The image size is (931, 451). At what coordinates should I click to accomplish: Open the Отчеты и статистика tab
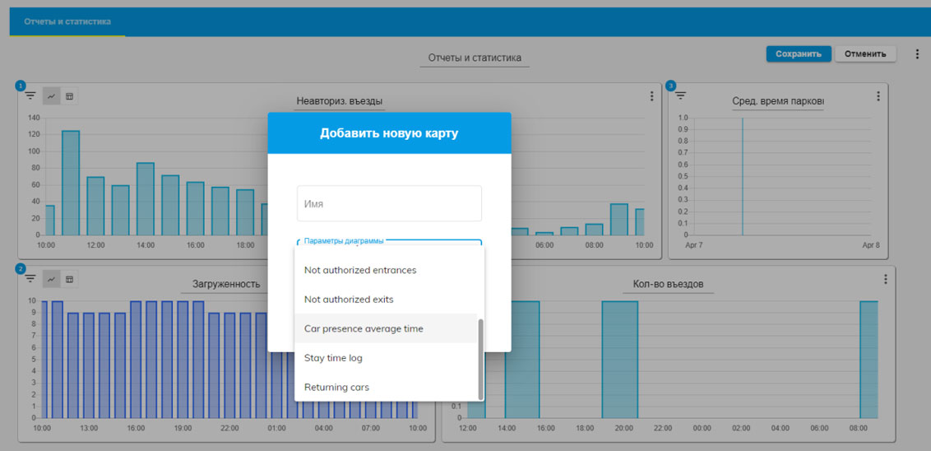point(67,21)
